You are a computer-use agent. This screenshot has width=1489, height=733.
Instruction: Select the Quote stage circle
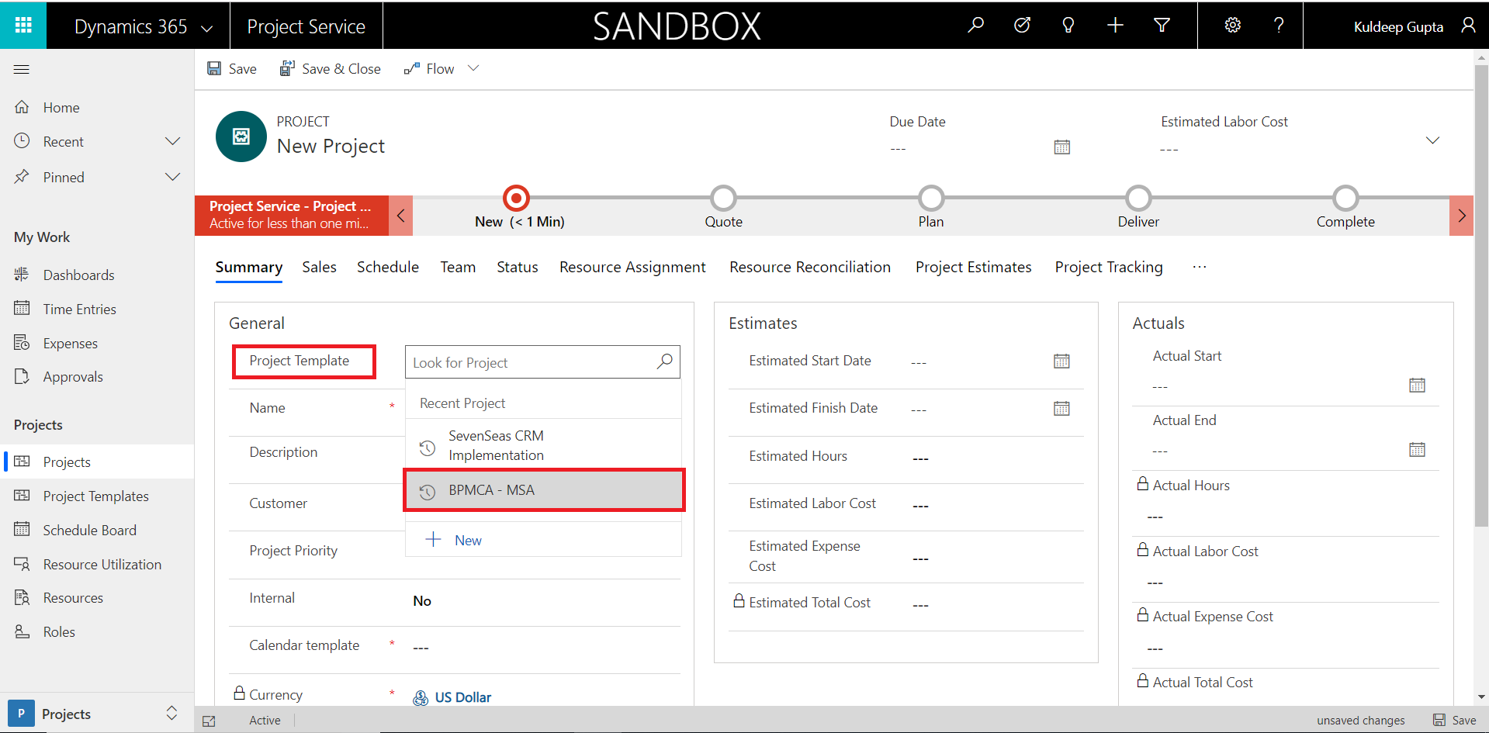pos(723,198)
